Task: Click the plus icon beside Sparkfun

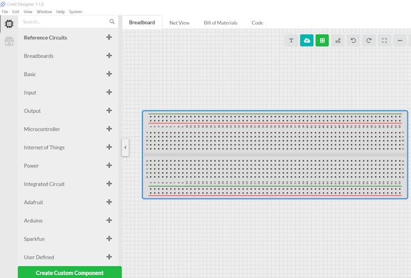Action: (x=109, y=239)
